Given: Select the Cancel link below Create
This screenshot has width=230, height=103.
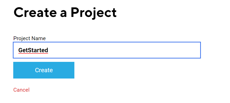Looking at the screenshot, I should [x=21, y=90].
